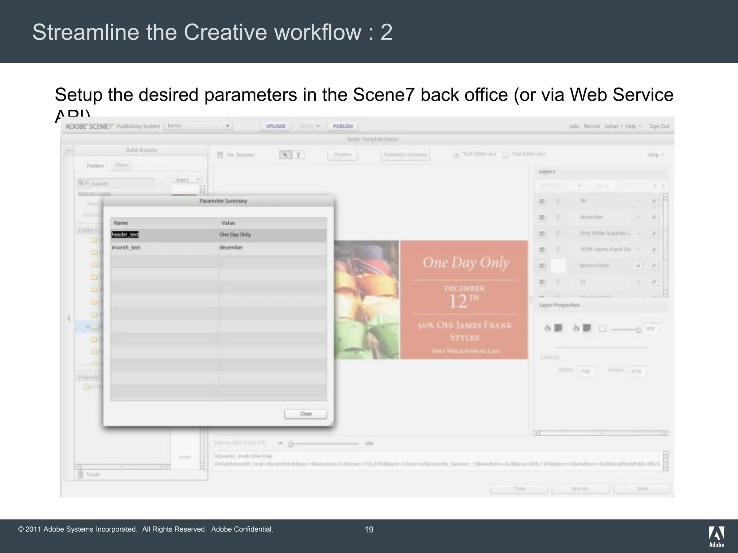Click the Save as button
Screen dimensions: 738x553
[580, 489]
